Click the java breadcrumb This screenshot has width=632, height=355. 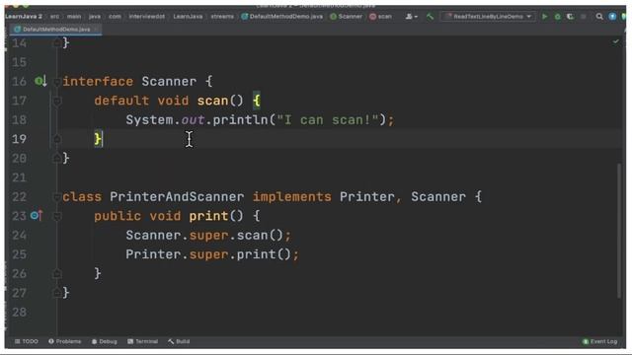pyautogui.click(x=95, y=17)
